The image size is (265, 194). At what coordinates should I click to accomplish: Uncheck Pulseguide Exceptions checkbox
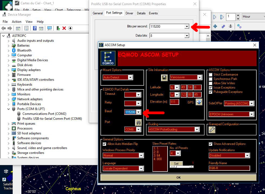210,92
